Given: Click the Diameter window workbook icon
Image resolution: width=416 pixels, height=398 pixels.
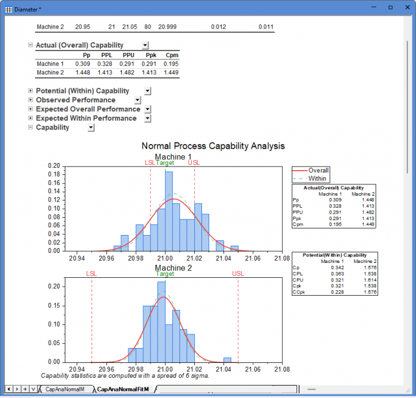Looking at the screenshot, I should tap(8, 10).
